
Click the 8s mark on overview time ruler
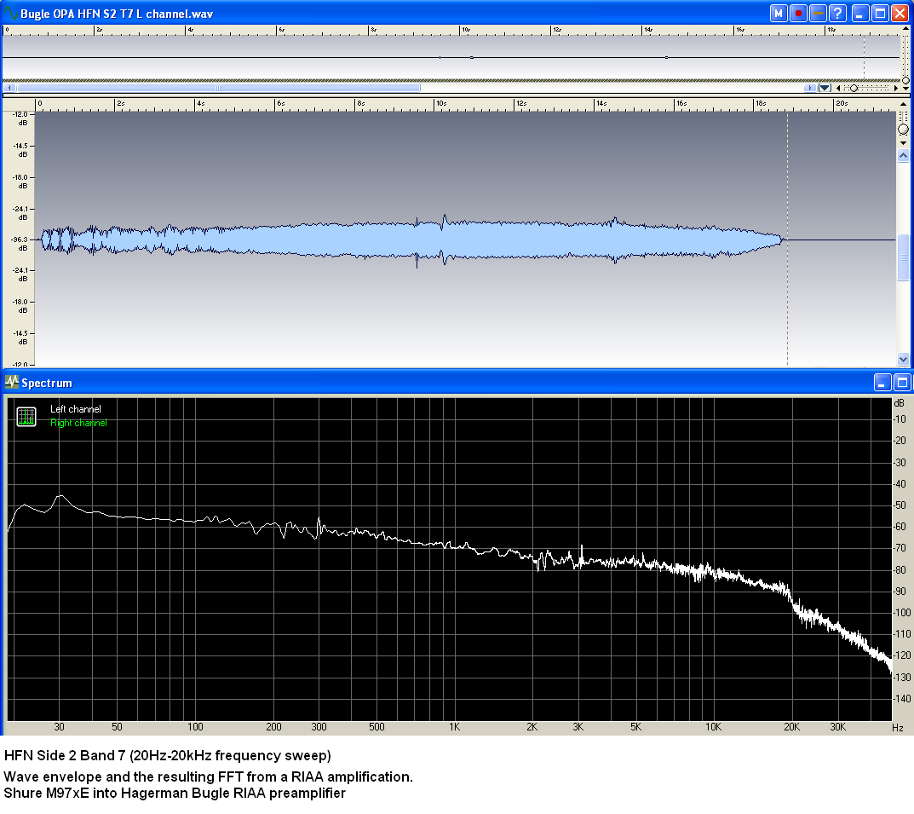(x=374, y=29)
